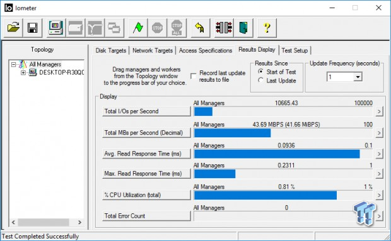The height and width of the screenshot is (241, 391).
Task: Click the Total MBs per Second (Decimal) button
Action: pyautogui.click(x=146, y=133)
